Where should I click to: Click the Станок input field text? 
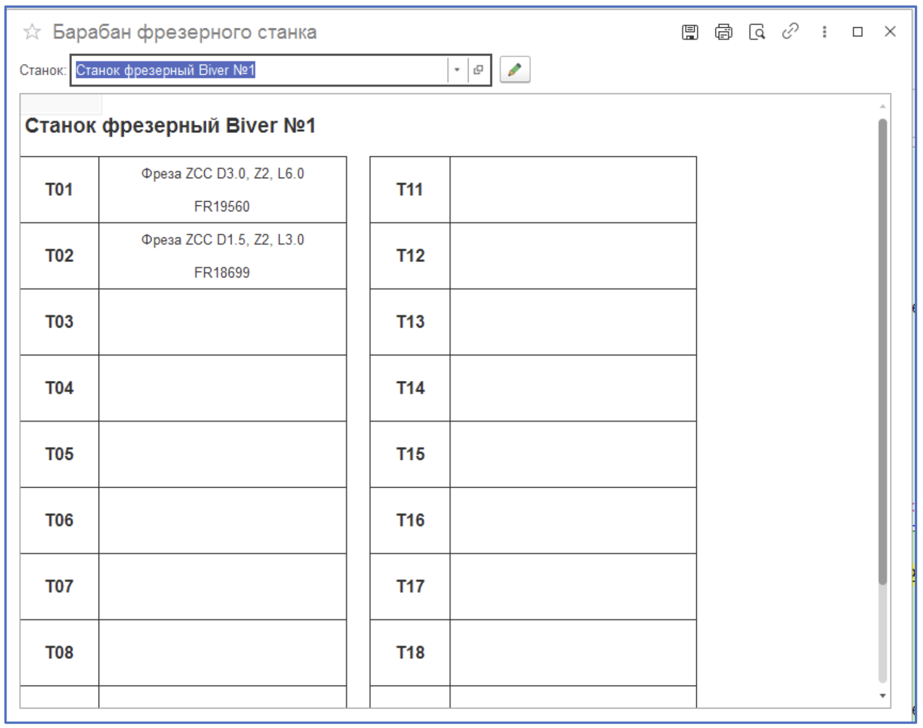262,70
